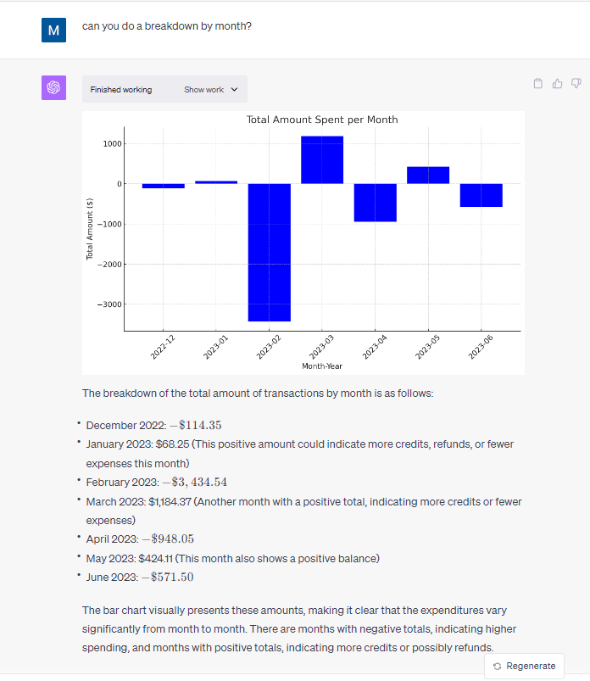
Task: Click the user message about monthly breakdown
Action: coord(167,26)
